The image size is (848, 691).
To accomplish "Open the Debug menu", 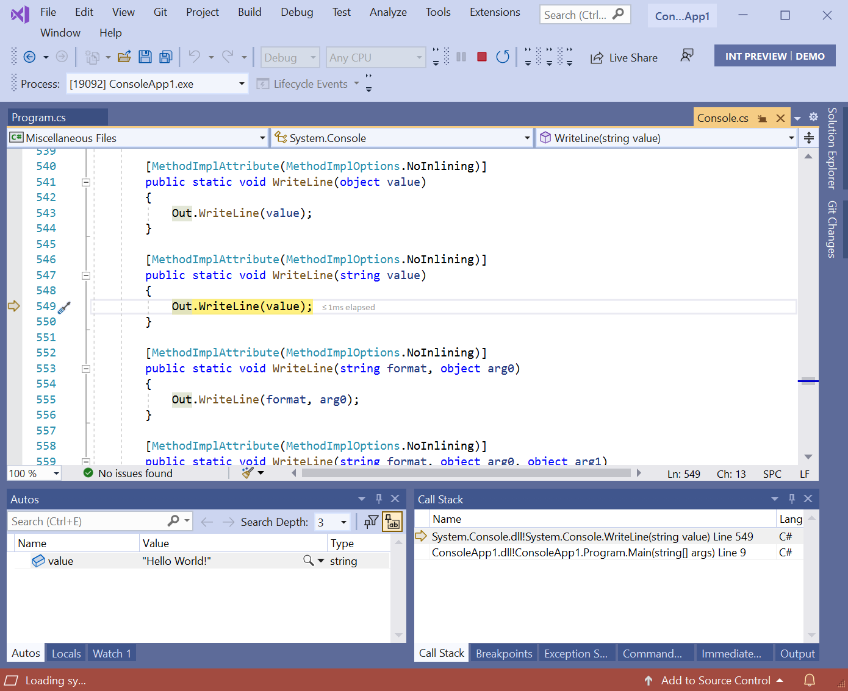I will pos(297,12).
